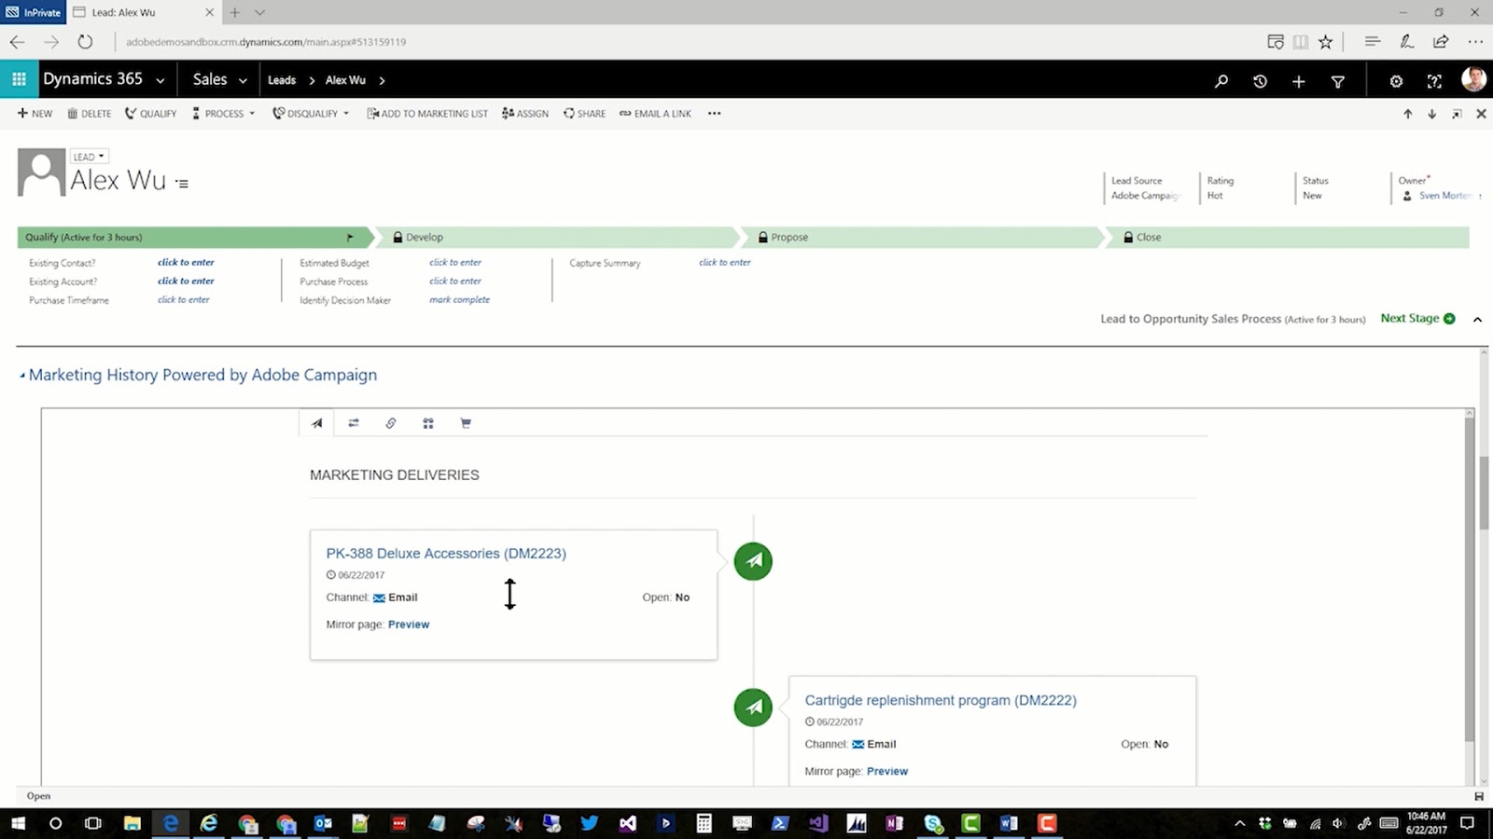Image resolution: width=1493 pixels, height=839 pixels.
Task: Refresh the browser page
Action: point(85,42)
